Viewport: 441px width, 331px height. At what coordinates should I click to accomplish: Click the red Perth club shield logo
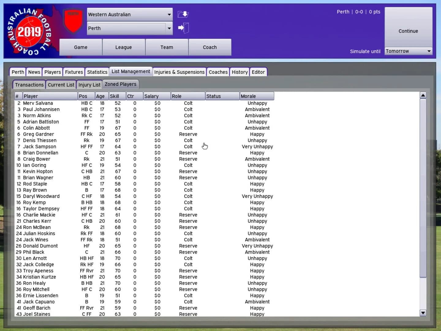[73, 19]
